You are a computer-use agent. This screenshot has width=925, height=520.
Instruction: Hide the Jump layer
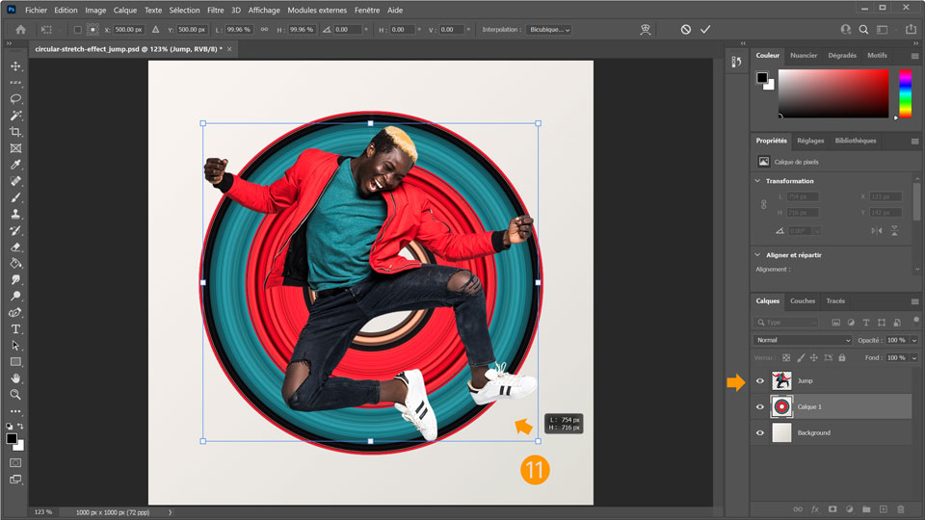pos(760,381)
